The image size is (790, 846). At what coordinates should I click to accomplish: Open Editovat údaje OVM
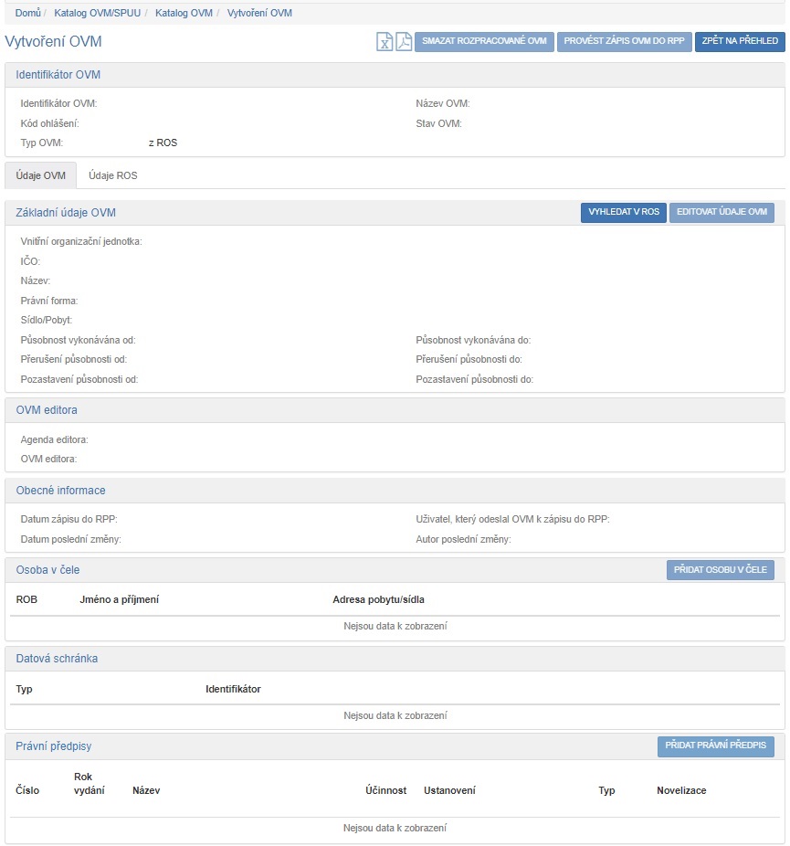[x=722, y=212]
